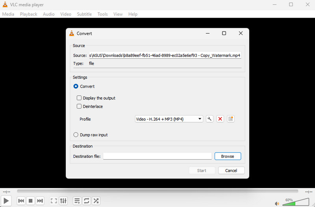
Task: Toggle loop mode icon
Action: 87,201
